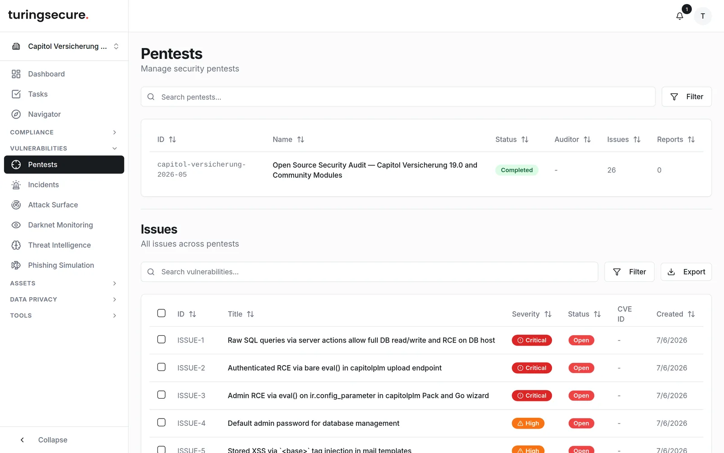The height and width of the screenshot is (453, 724).
Task: Click pentest ID capitol-versicherung-2026-05
Action: 201,169
